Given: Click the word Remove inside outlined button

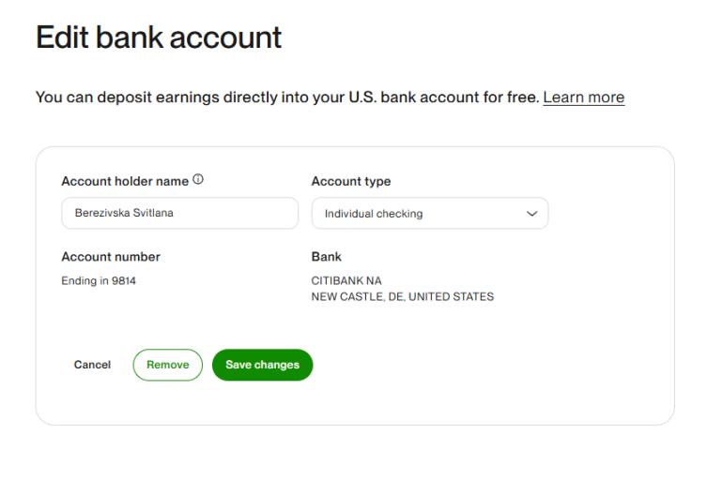Looking at the screenshot, I should click(168, 365).
